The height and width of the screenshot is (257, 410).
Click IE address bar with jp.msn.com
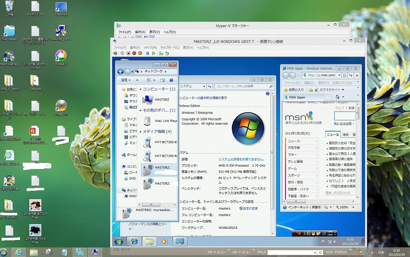point(321,75)
